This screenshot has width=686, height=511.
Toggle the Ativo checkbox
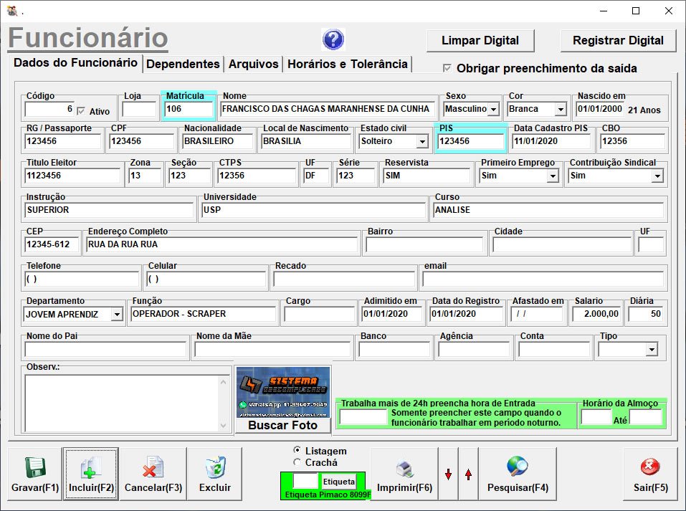(81, 111)
